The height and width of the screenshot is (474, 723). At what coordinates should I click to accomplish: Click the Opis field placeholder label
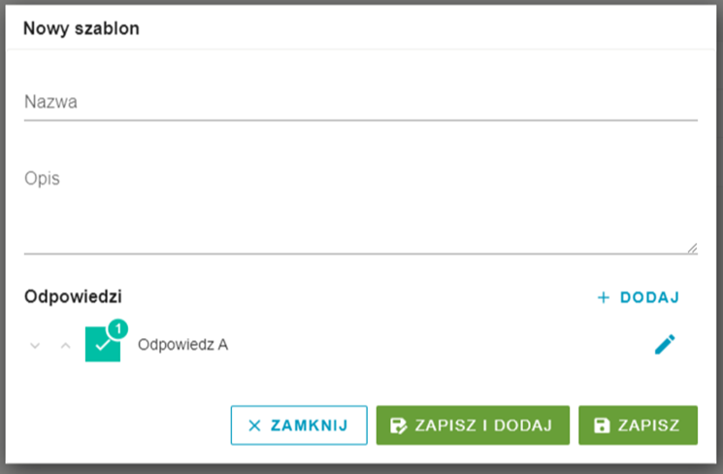(42, 178)
